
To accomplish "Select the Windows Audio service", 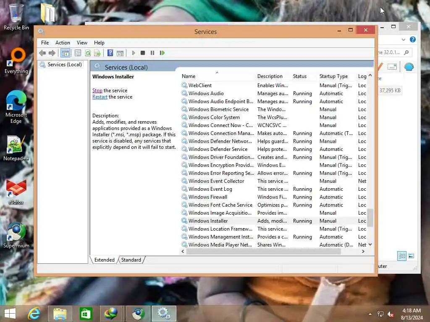I will [x=274, y=93].
